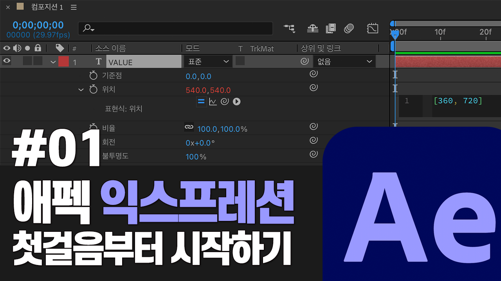Click the 소스 이름 column header
Image resolution: width=501 pixels, height=281 pixels.
(x=110, y=48)
